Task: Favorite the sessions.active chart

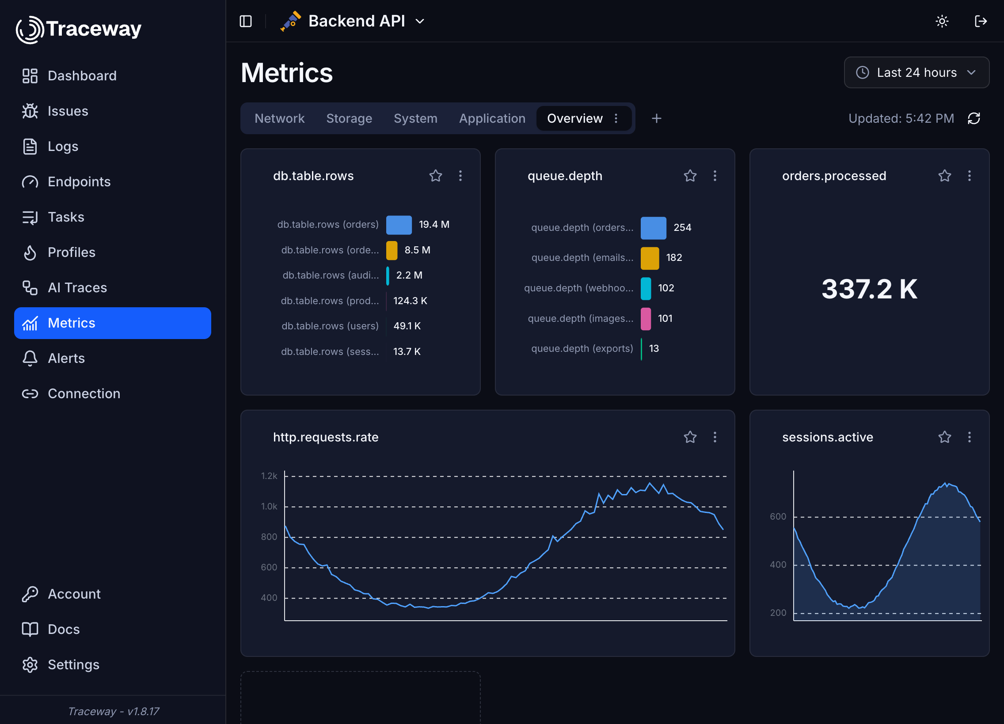Action: pos(945,437)
